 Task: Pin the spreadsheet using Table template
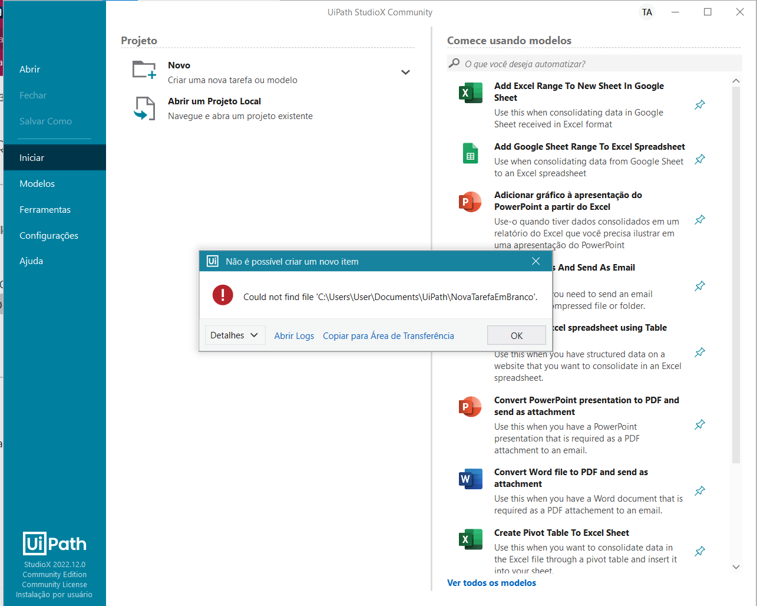(x=700, y=353)
